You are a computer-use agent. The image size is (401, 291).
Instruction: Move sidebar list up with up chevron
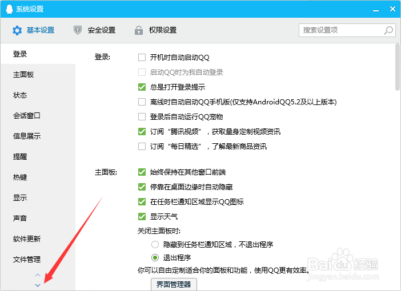click(38, 275)
